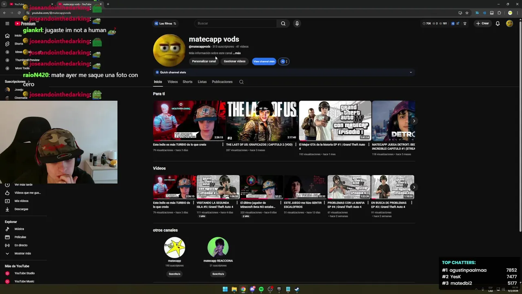Screen dimensions: 522x294
Task: Open the matecapp channel star avatar
Action: [175, 247]
